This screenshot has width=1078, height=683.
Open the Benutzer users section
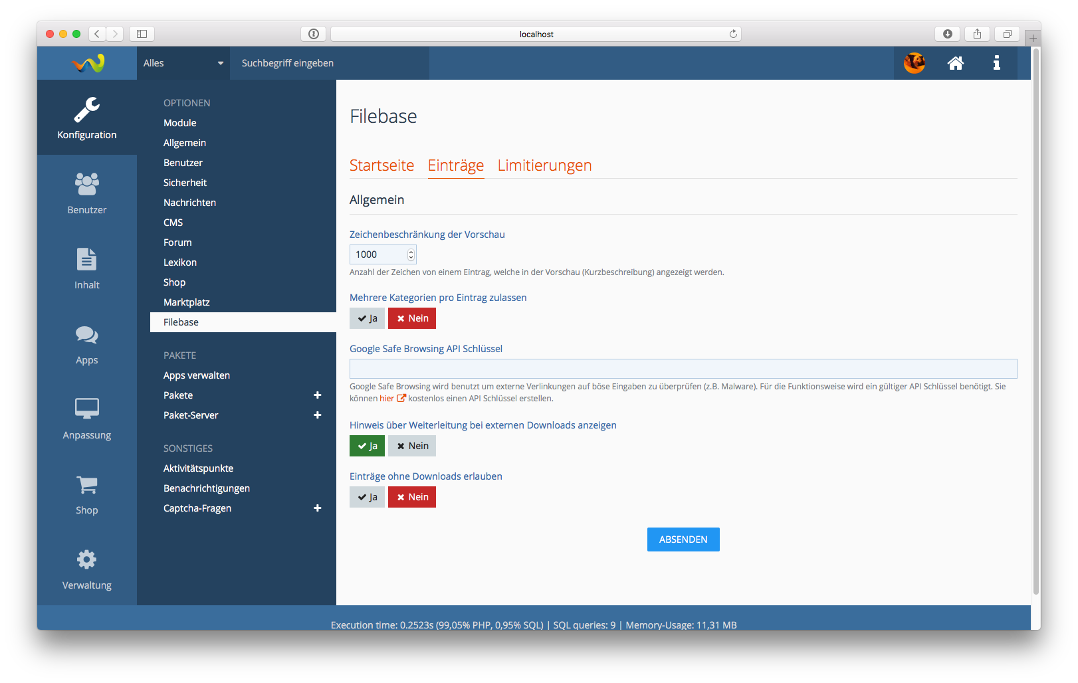87,193
